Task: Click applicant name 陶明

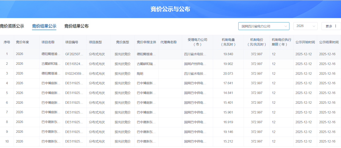Action: [x=140, y=73]
